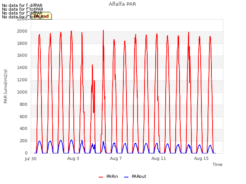Select the TA_rad yellow tab label
Screen dimensions: 246x184
tap(41, 16)
